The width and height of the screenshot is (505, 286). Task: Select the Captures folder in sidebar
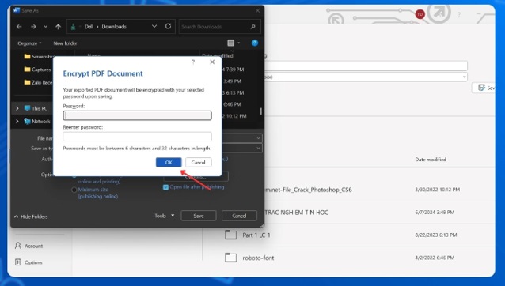coord(37,70)
